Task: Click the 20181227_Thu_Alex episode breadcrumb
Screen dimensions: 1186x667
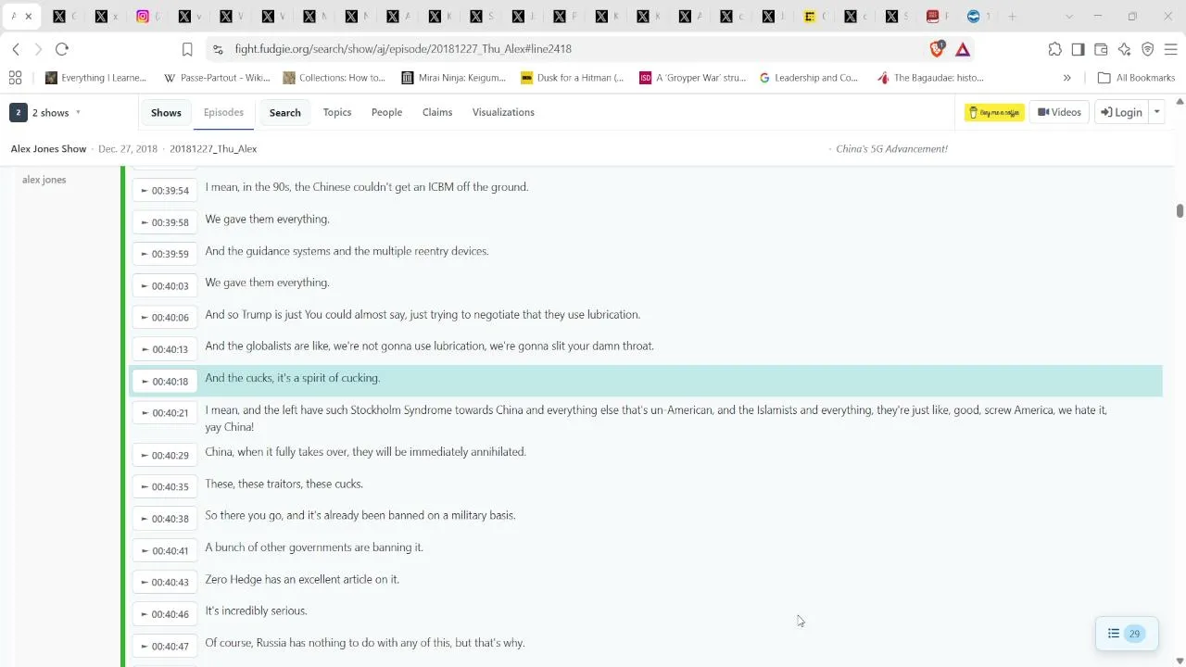Action: pos(213,148)
